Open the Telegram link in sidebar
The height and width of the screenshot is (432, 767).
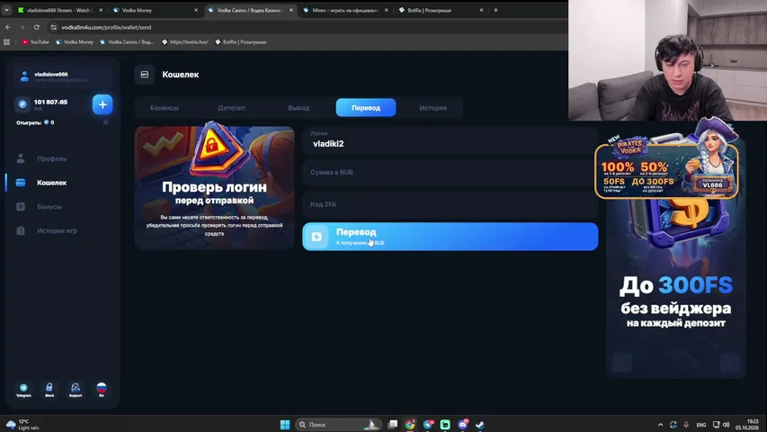(23, 390)
